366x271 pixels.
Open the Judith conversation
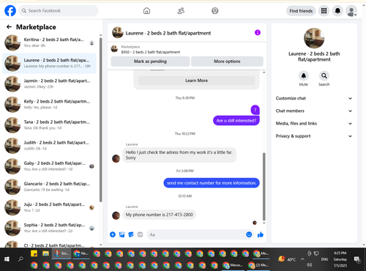coord(50,146)
